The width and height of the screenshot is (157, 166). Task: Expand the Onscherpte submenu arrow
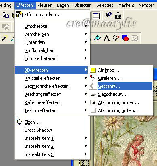pyautogui.click(x=86, y=26)
